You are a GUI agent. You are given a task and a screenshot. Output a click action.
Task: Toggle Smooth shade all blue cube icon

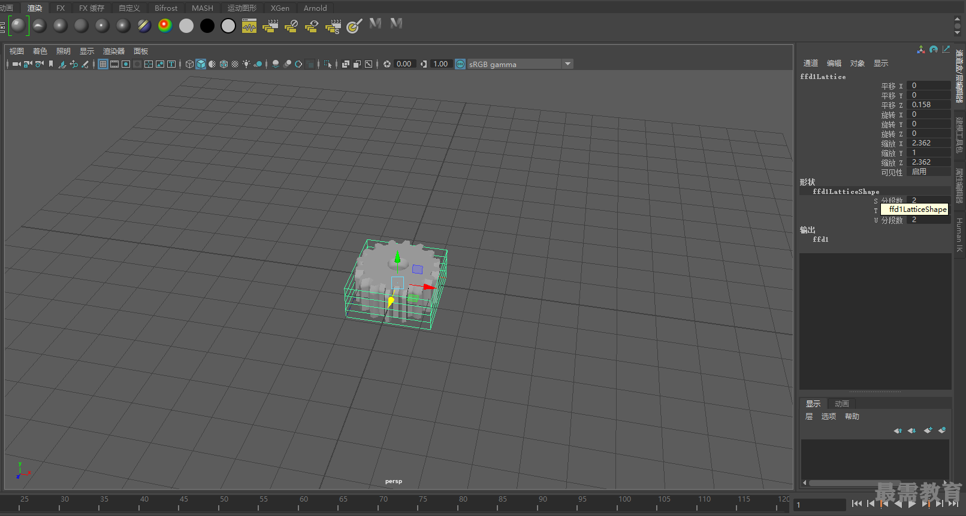point(201,64)
